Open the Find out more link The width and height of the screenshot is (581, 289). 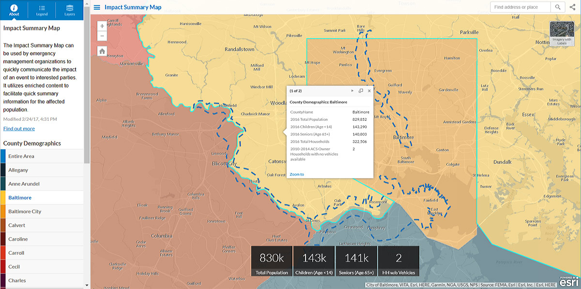coord(19,129)
